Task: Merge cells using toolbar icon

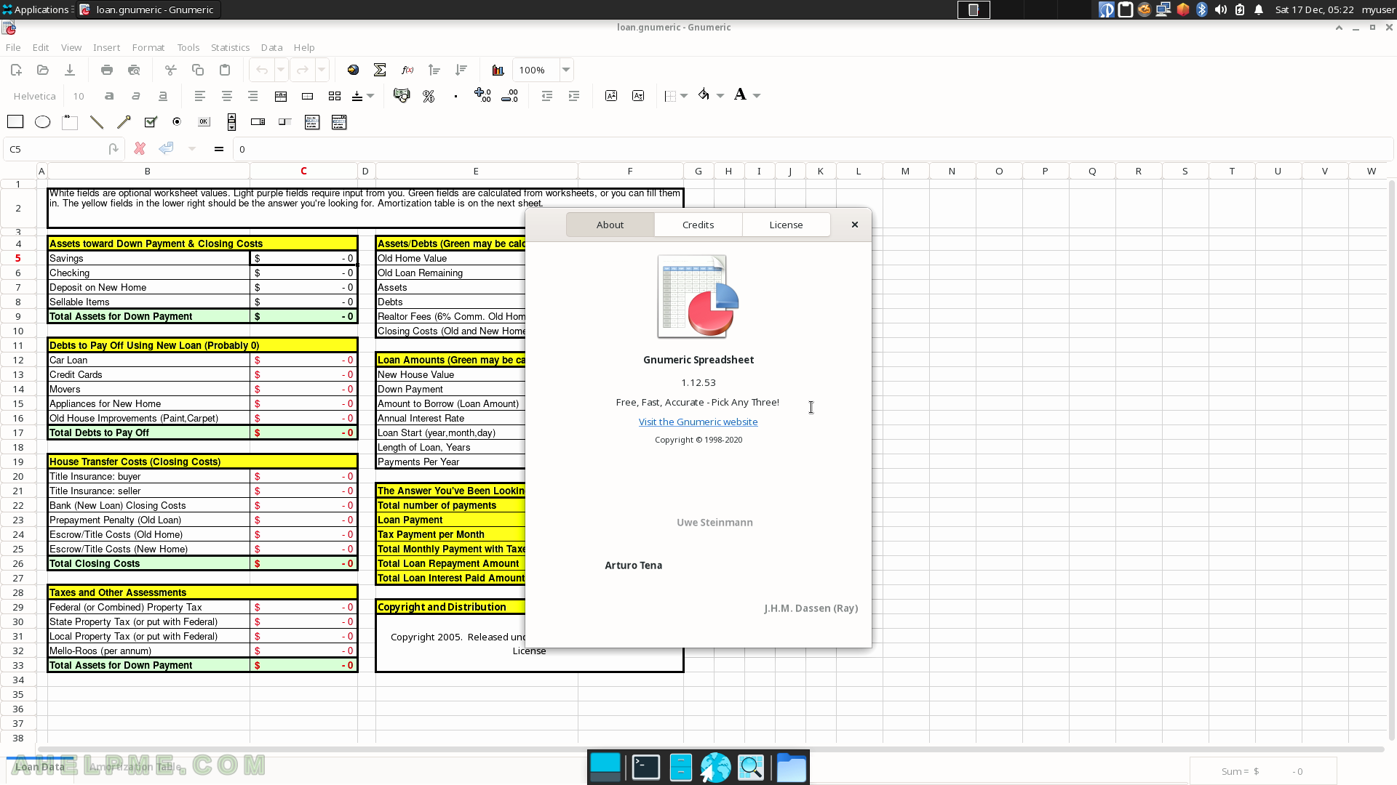Action: pyautogui.click(x=308, y=95)
